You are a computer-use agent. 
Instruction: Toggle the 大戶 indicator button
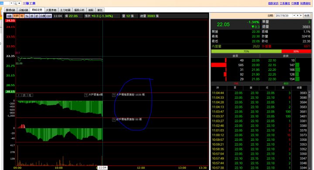16,16
